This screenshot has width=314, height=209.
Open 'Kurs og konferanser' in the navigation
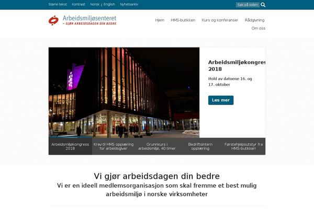click(220, 20)
